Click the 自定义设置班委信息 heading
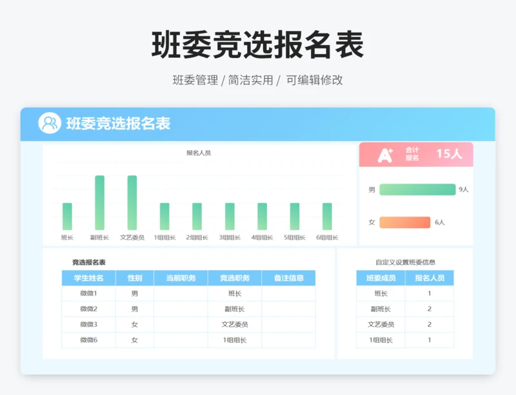 tap(406, 262)
